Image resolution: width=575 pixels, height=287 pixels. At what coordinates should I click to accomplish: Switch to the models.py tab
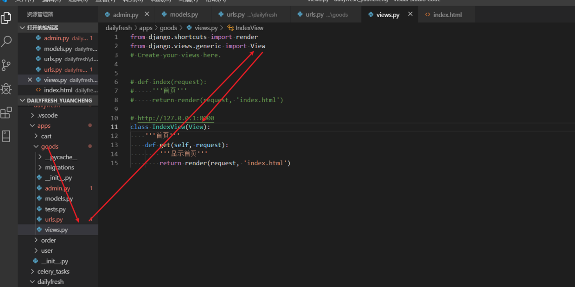[x=184, y=15]
